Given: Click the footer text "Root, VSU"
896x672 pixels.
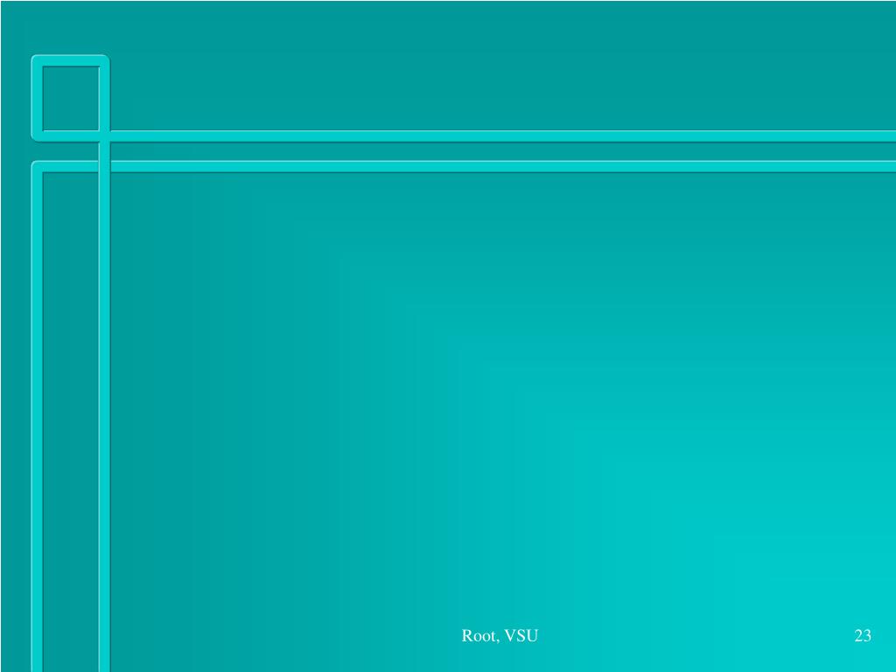Looking at the screenshot, I should 500,635.
